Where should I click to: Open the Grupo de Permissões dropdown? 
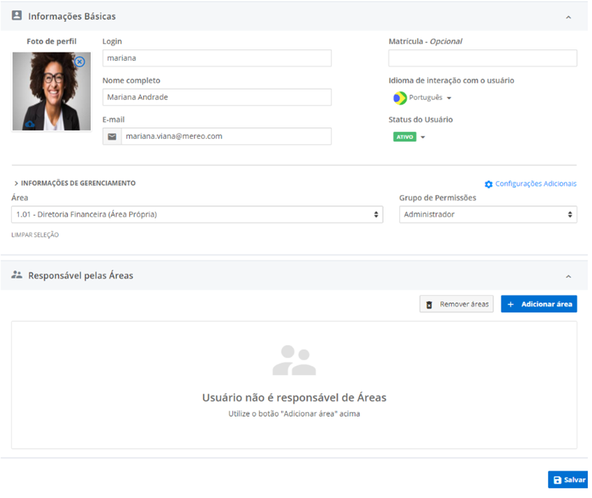coord(488,215)
